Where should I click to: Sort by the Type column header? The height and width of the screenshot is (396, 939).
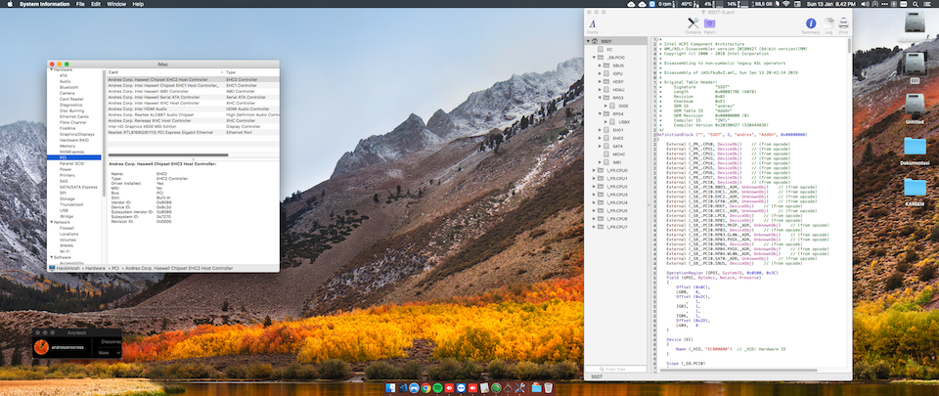251,71
